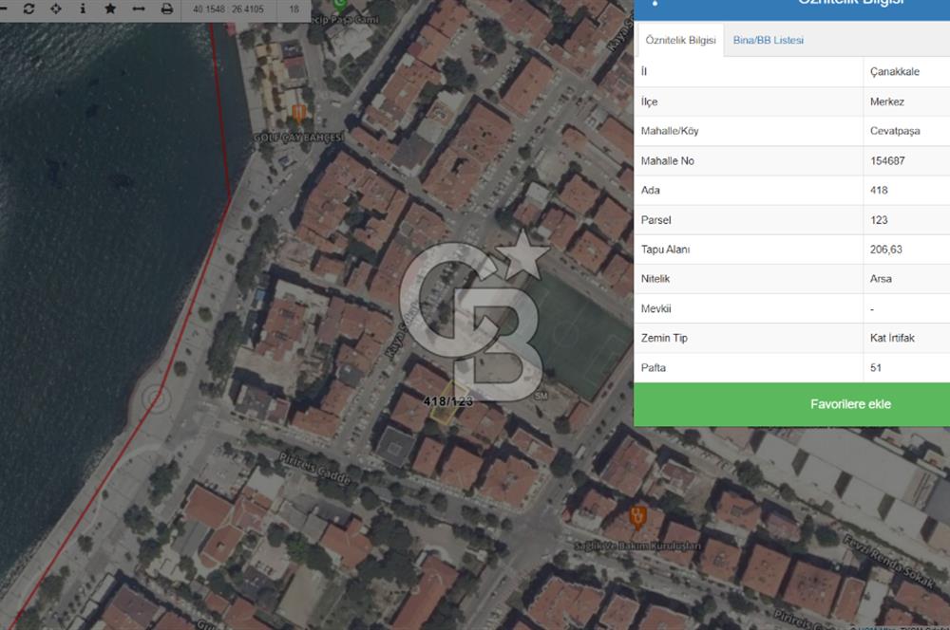Click the coordinate display 40.1548 26.4105
This screenshot has height=630, width=950.
[x=228, y=9]
